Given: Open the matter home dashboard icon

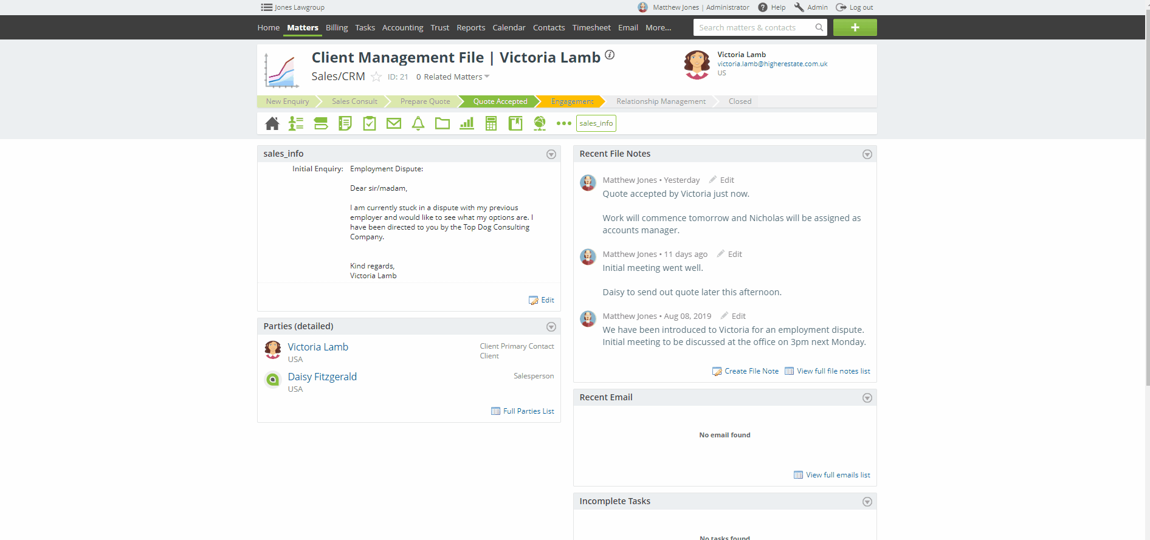Looking at the screenshot, I should (272, 124).
